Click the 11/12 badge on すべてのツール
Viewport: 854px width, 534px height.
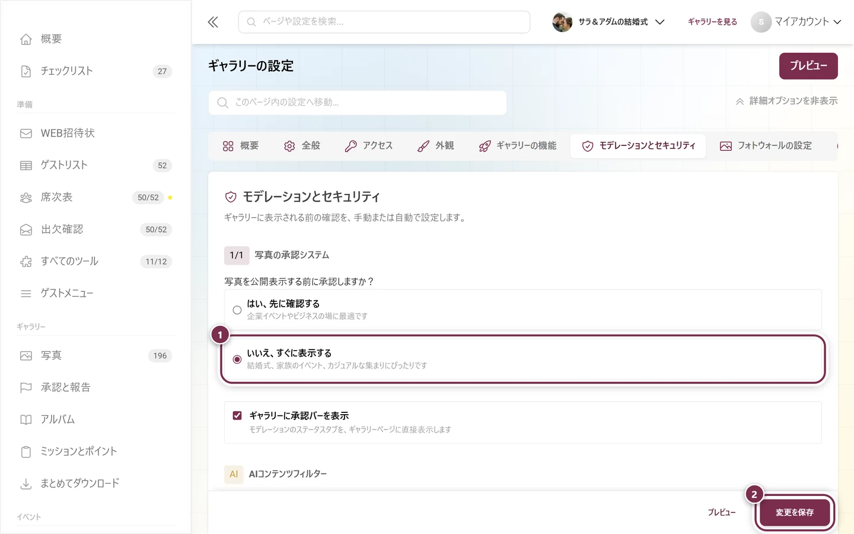[x=156, y=262]
